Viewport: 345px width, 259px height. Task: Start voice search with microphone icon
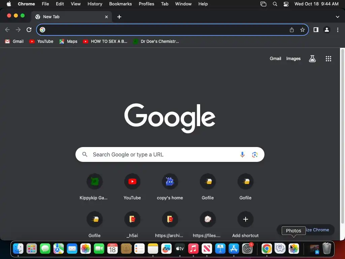(242, 154)
